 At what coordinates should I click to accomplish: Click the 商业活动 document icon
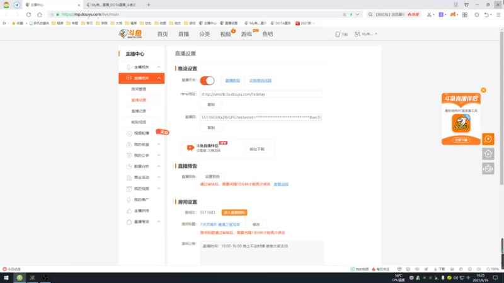tap(129, 177)
